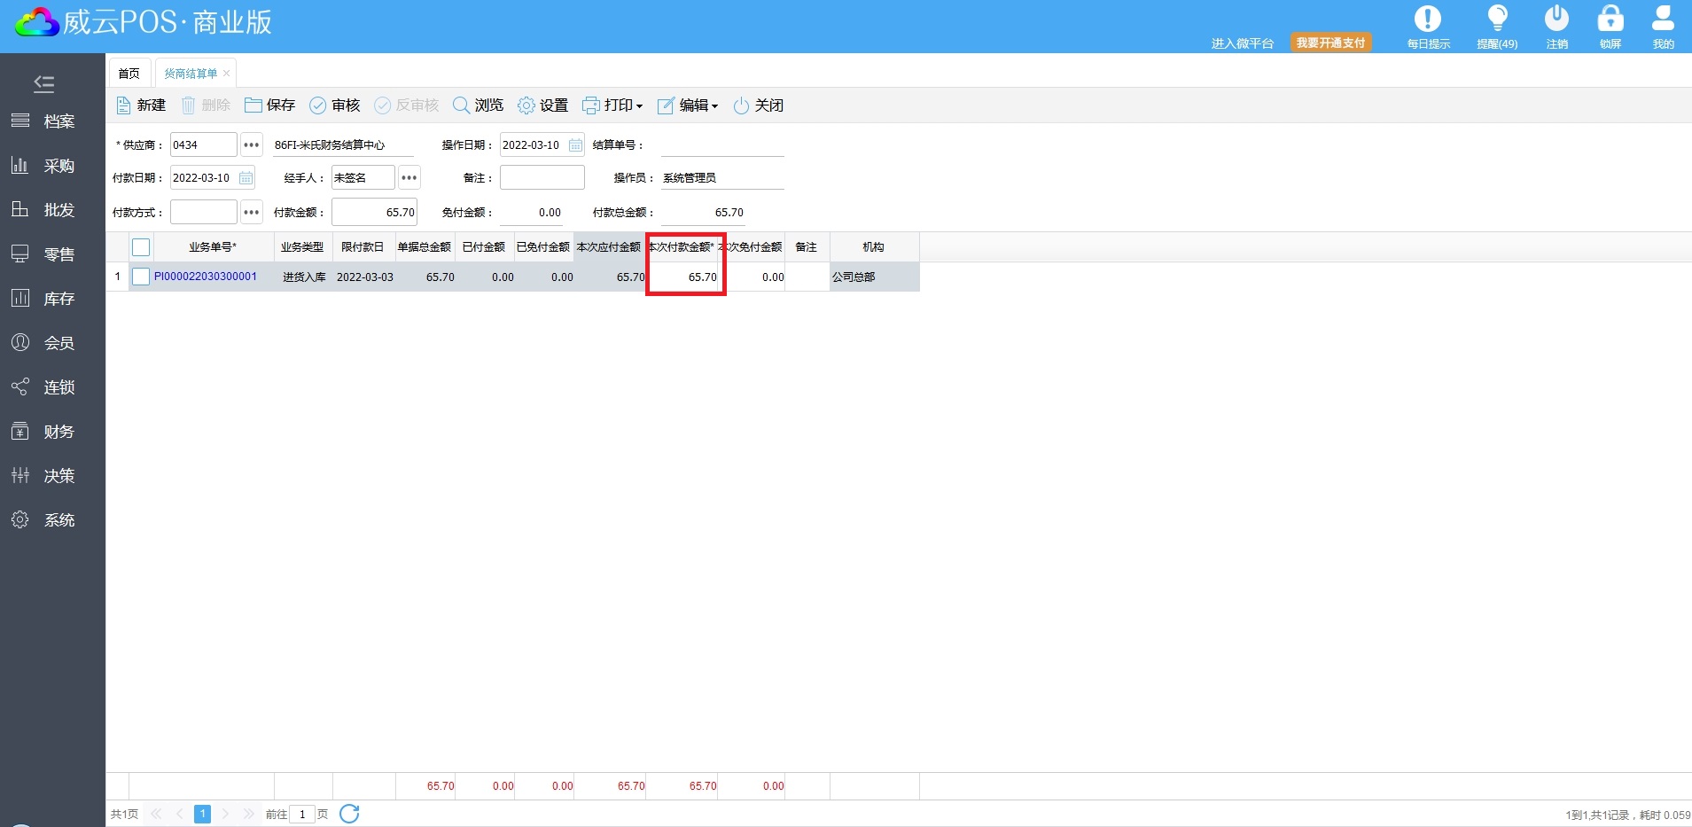1692x827 pixels.
Task: Click the 锁屏 lock screen icon
Action: 1610,20
